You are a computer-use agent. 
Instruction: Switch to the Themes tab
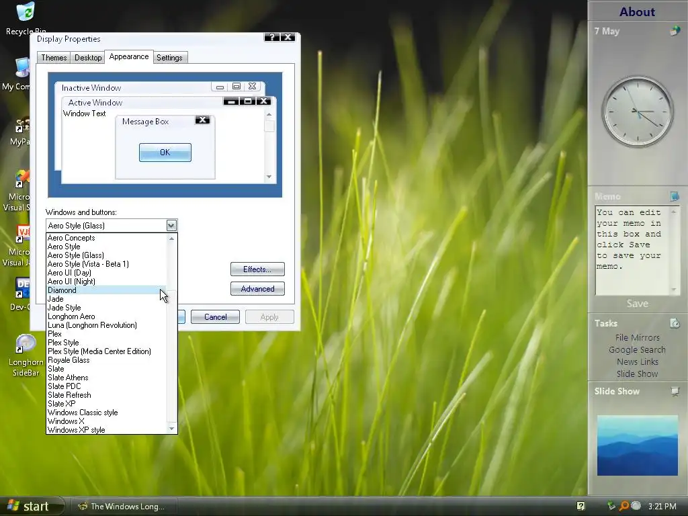pyautogui.click(x=54, y=58)
